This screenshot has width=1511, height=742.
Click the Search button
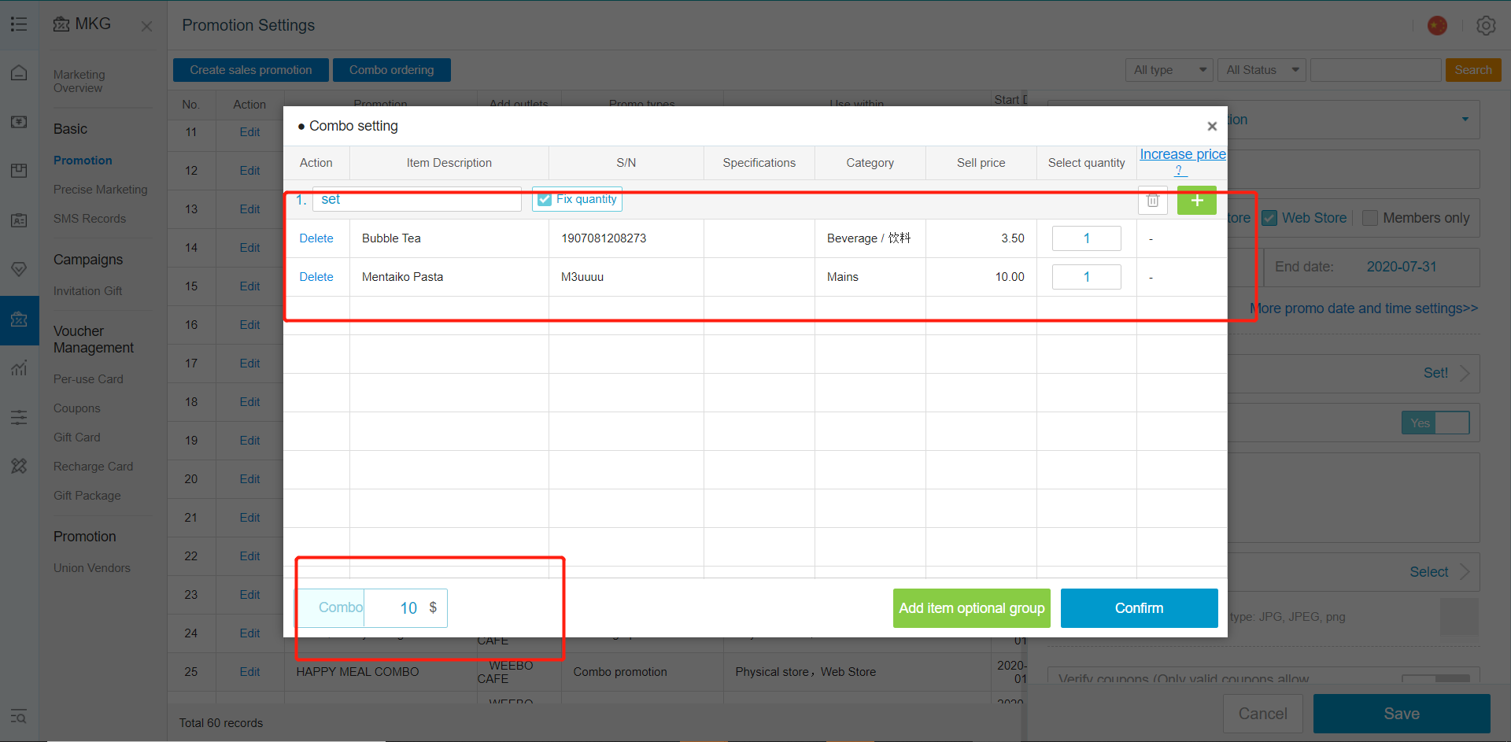click(1473, 70)
